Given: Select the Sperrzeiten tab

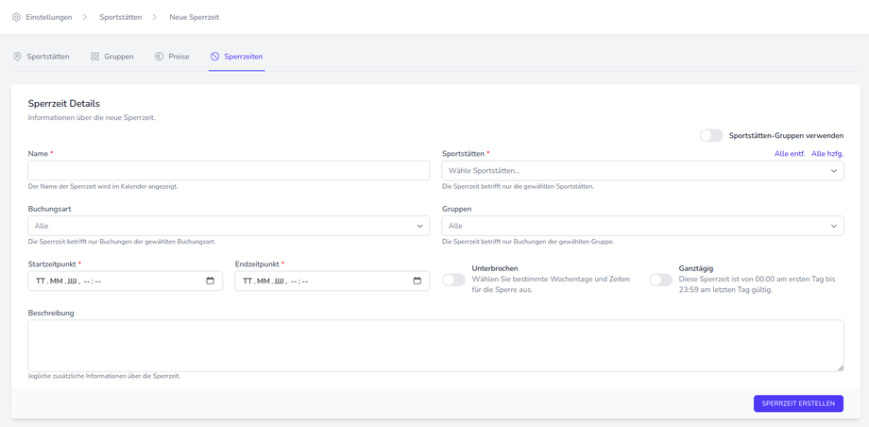Looking at the screenshot, I should (237, 57).
